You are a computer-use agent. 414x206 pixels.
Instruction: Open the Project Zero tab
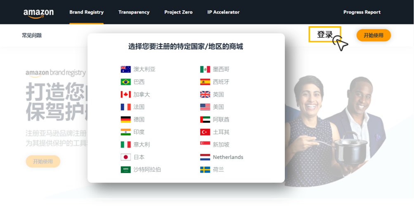pos(178,12)
